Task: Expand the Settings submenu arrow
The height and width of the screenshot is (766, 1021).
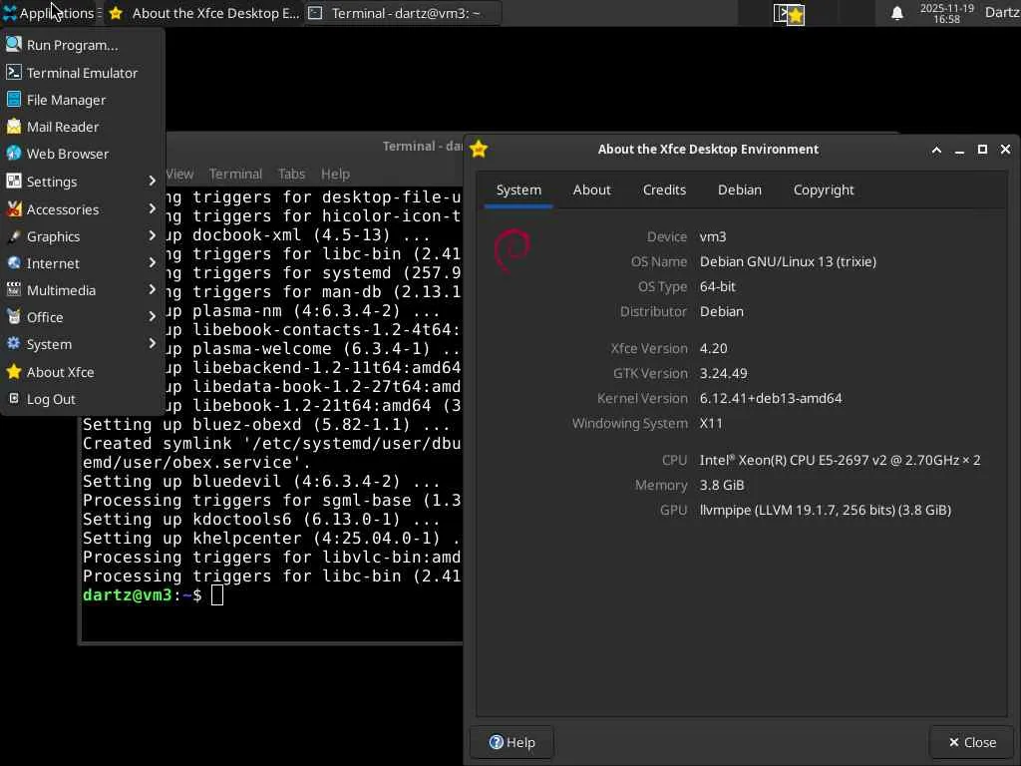Action: point(152,182)
